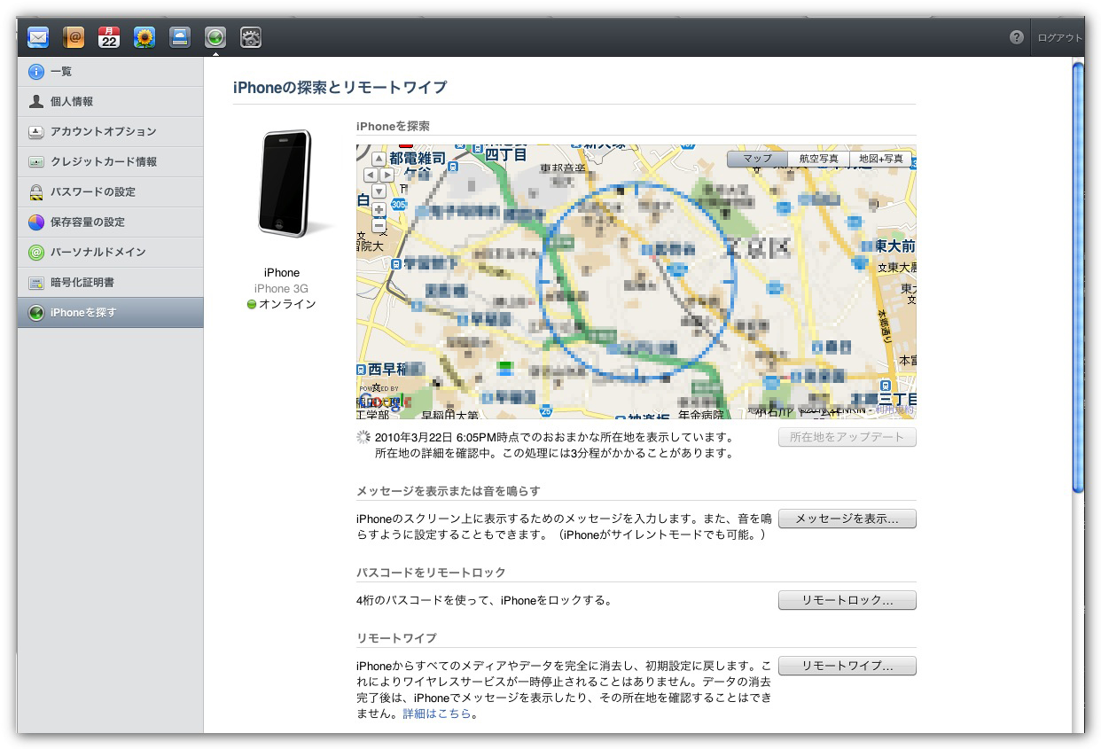This screenshot has height=749, width=1101.
Task: Open the Gallery sunflower icon
Action: (x=144, y=37)
